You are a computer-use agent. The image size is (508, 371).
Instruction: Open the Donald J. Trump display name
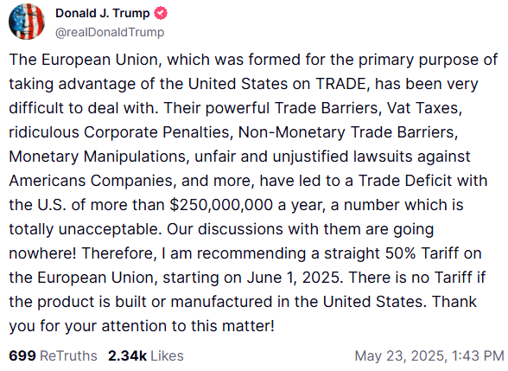[x=102, y=13]
